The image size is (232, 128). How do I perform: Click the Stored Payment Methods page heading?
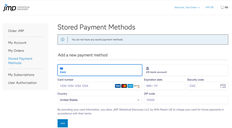tap(96, 27)
